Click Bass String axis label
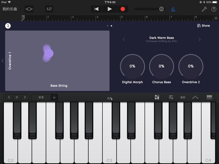Image resolution: width=219 pixels, height=164 pixels. pos(59,86)
